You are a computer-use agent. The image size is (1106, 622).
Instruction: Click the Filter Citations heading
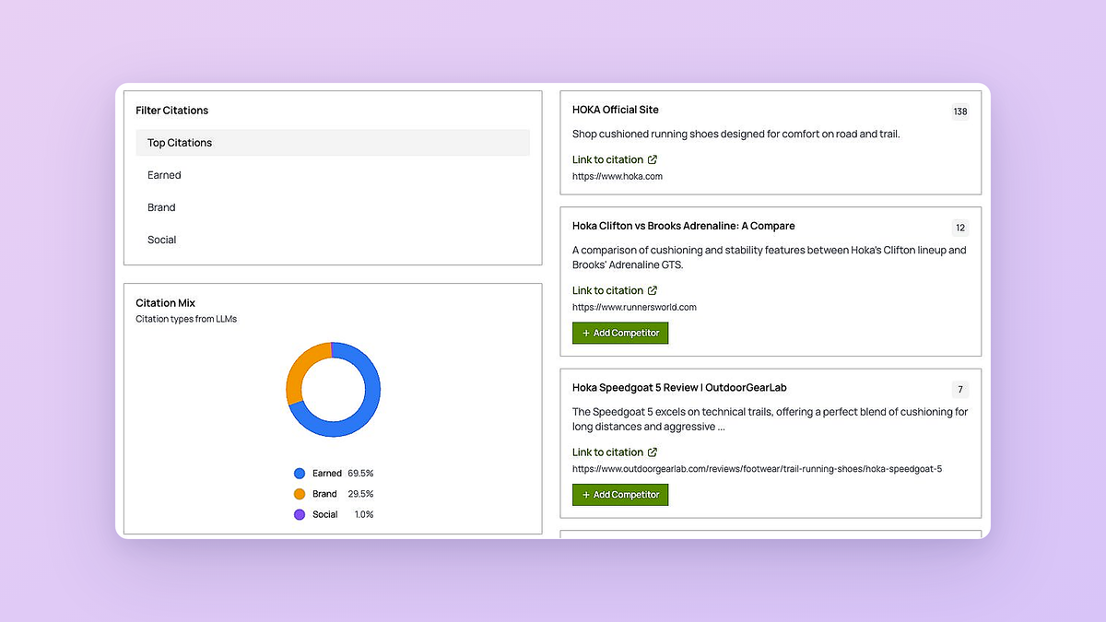[x=172, y=111]
